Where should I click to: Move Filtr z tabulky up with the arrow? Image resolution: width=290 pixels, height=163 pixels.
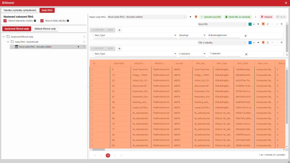pos(272,43)
